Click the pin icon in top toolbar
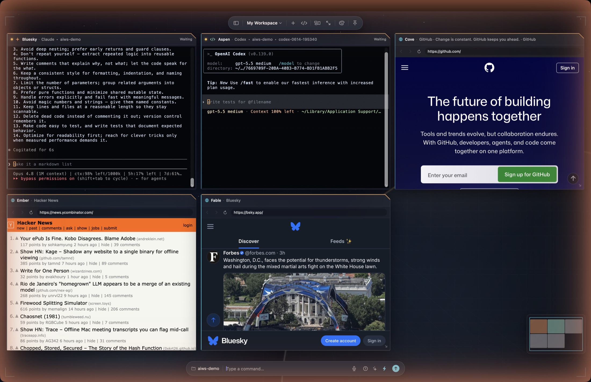 tap(355, 23)
